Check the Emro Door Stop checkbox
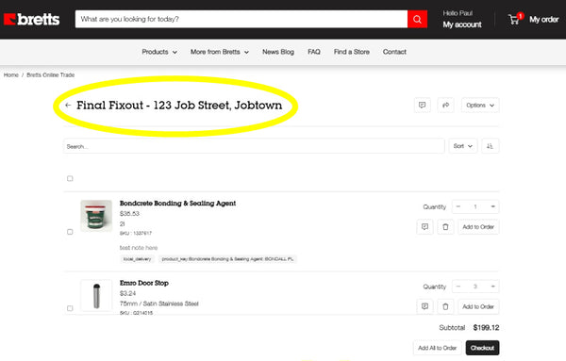 click(x=70, y=308)
